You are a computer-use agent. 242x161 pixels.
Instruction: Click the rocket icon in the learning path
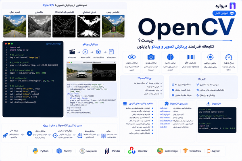5,135
